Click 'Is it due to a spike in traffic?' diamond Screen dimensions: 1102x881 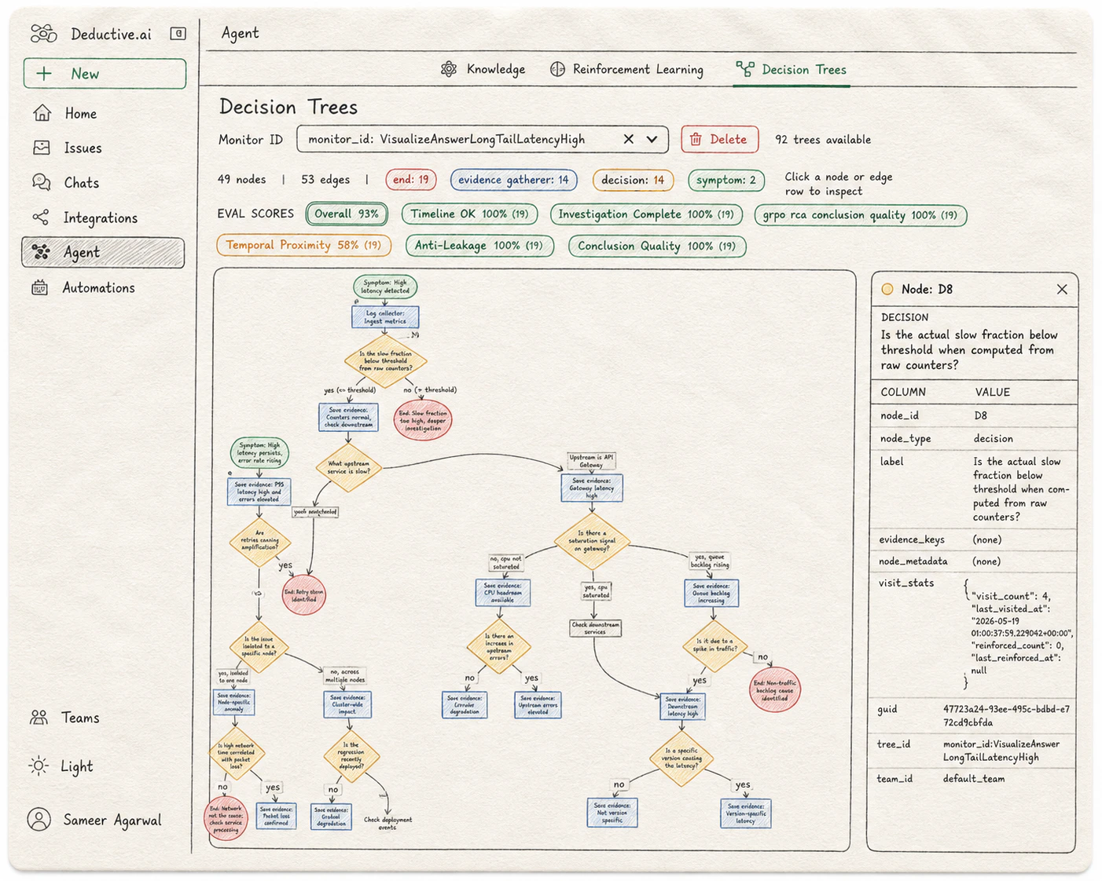[x=714, y=646]
